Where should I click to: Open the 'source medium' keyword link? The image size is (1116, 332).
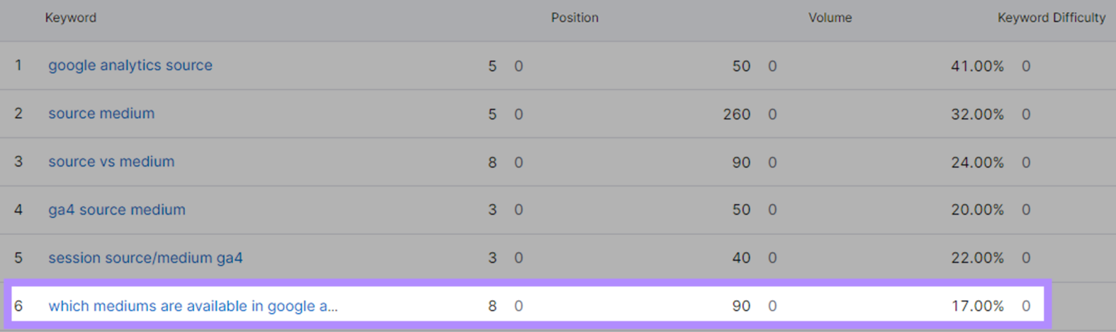(x=101, y=113)
